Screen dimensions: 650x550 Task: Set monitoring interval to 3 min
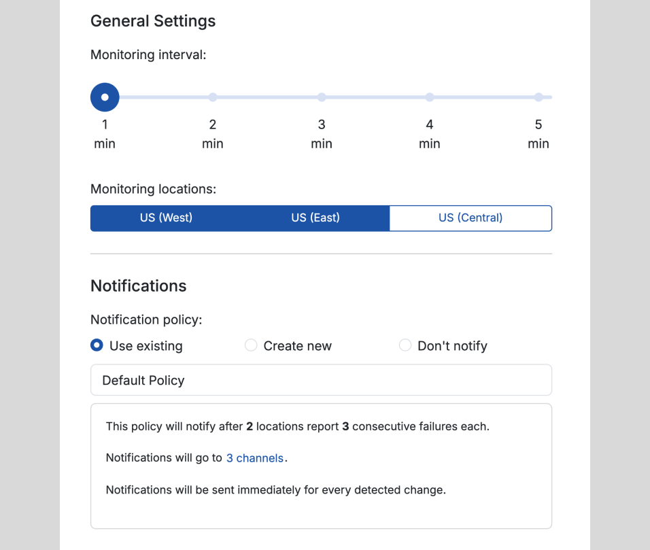[322, 97]
